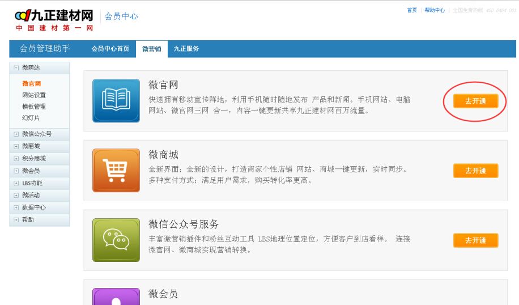The image size is (519, 305).
Task: Click 去开通 button for 微官网
Action: coord(475,101)
